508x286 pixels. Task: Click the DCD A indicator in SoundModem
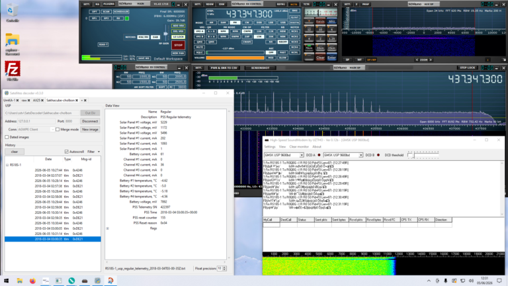coord(319,155)
